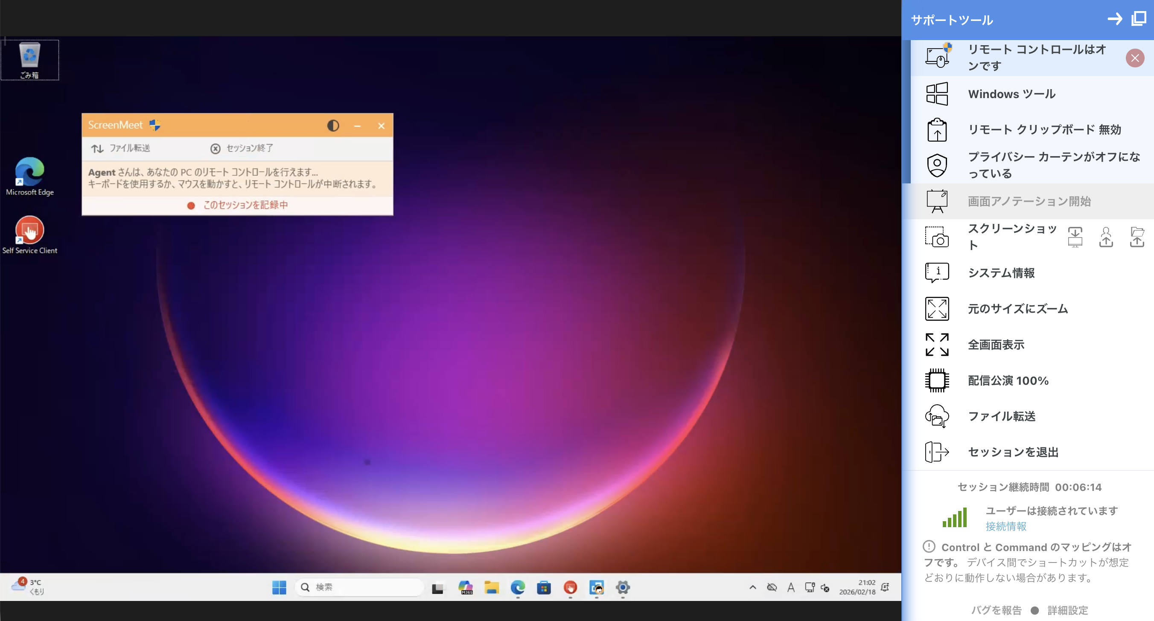The height and width of the screenshot is (621, 1154).
Task: Upload screenshot to user record icon
Action: [x=1106, y=237]
